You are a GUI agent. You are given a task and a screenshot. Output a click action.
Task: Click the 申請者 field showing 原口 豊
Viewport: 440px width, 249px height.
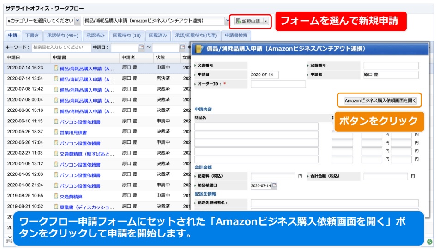pos(391,75)
